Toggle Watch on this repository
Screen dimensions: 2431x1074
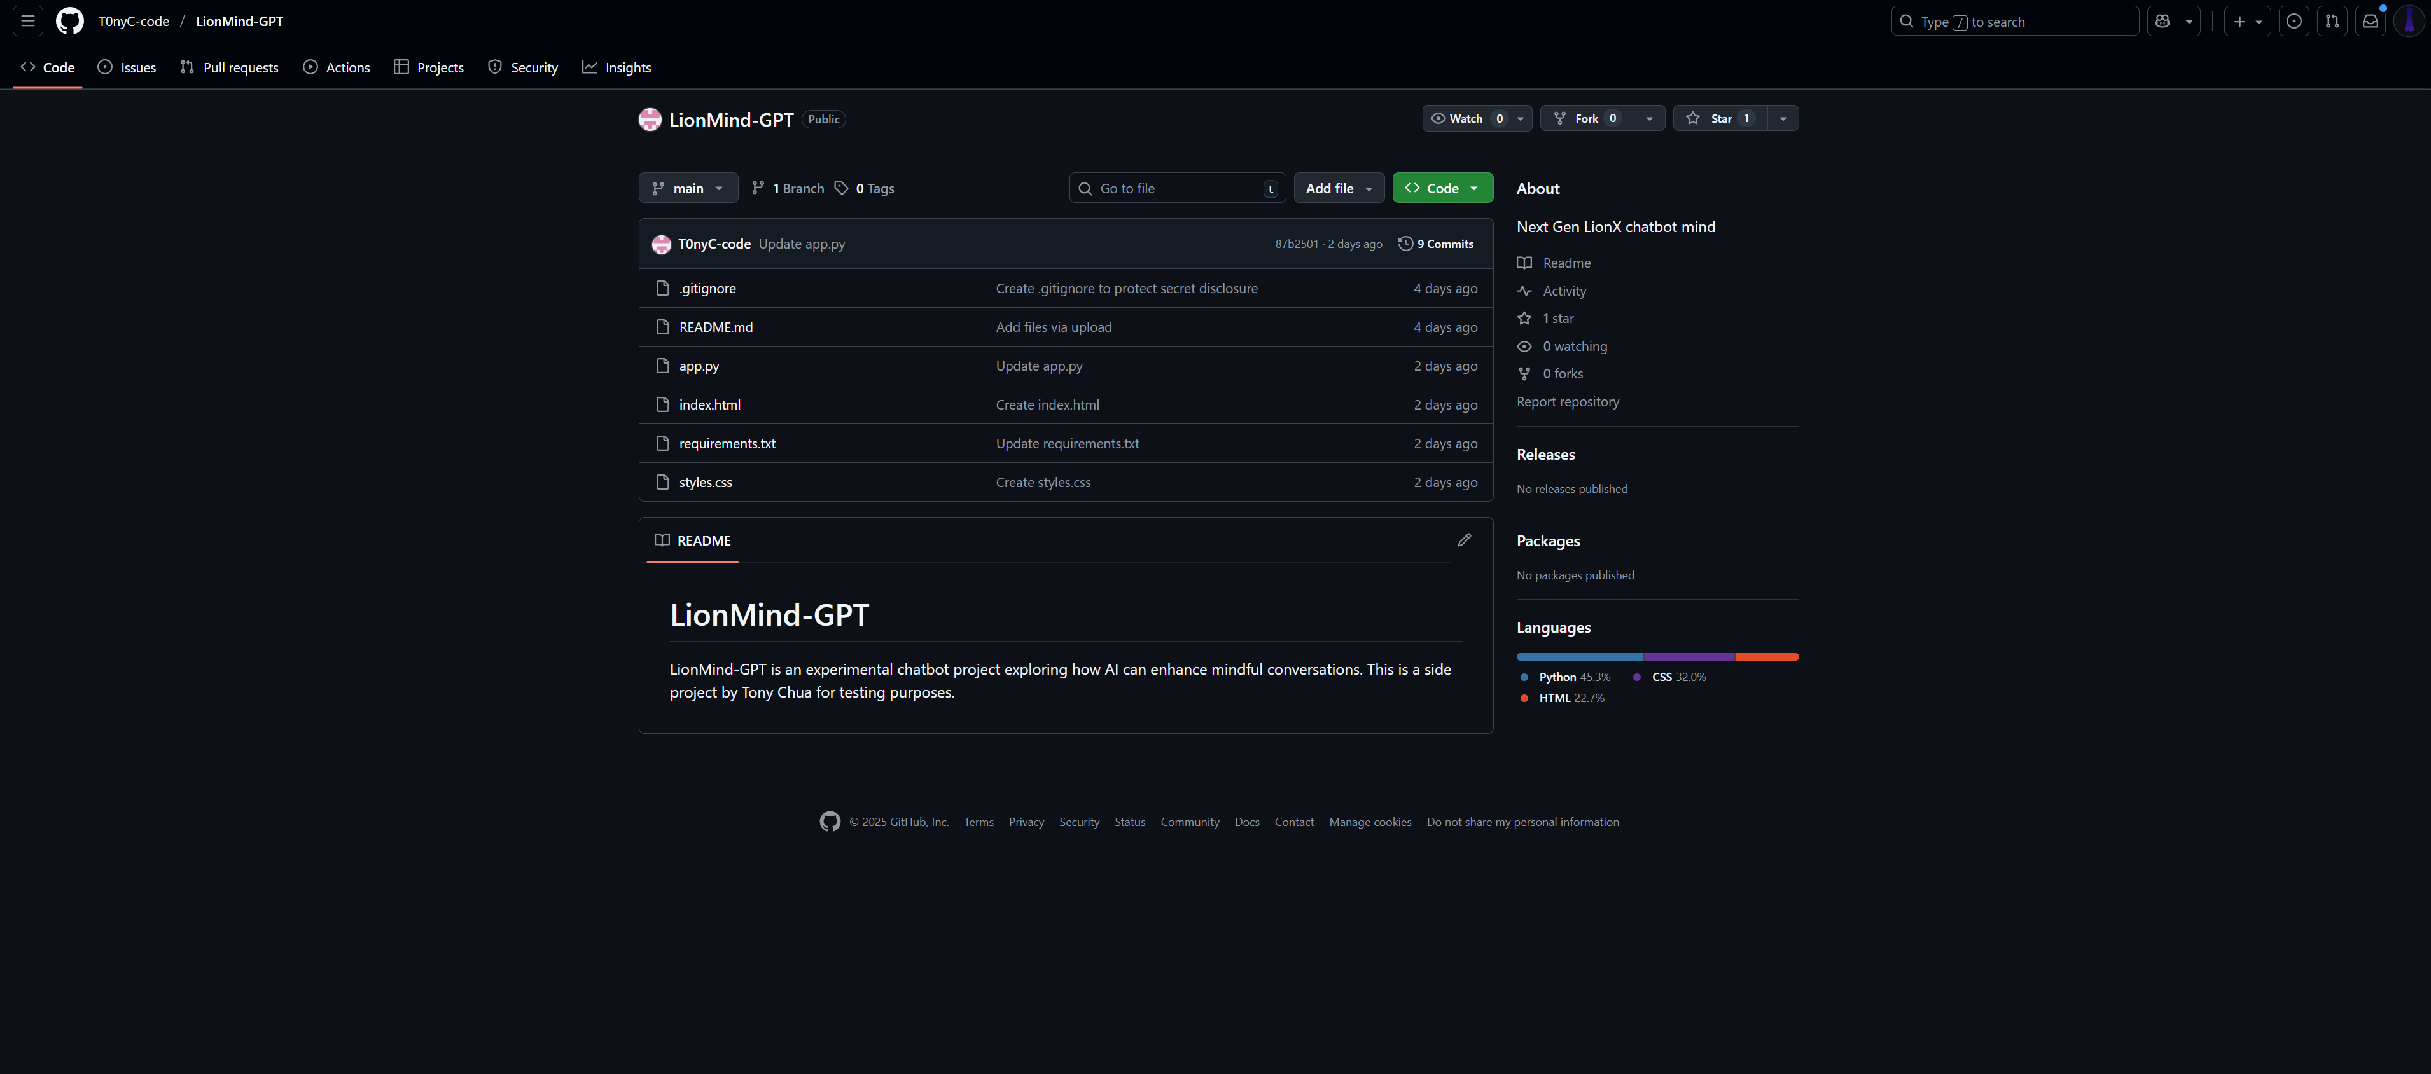1466,118
